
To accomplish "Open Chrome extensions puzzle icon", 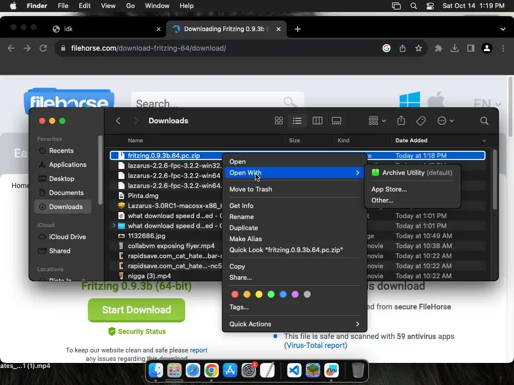I will (x=438, y=49).
